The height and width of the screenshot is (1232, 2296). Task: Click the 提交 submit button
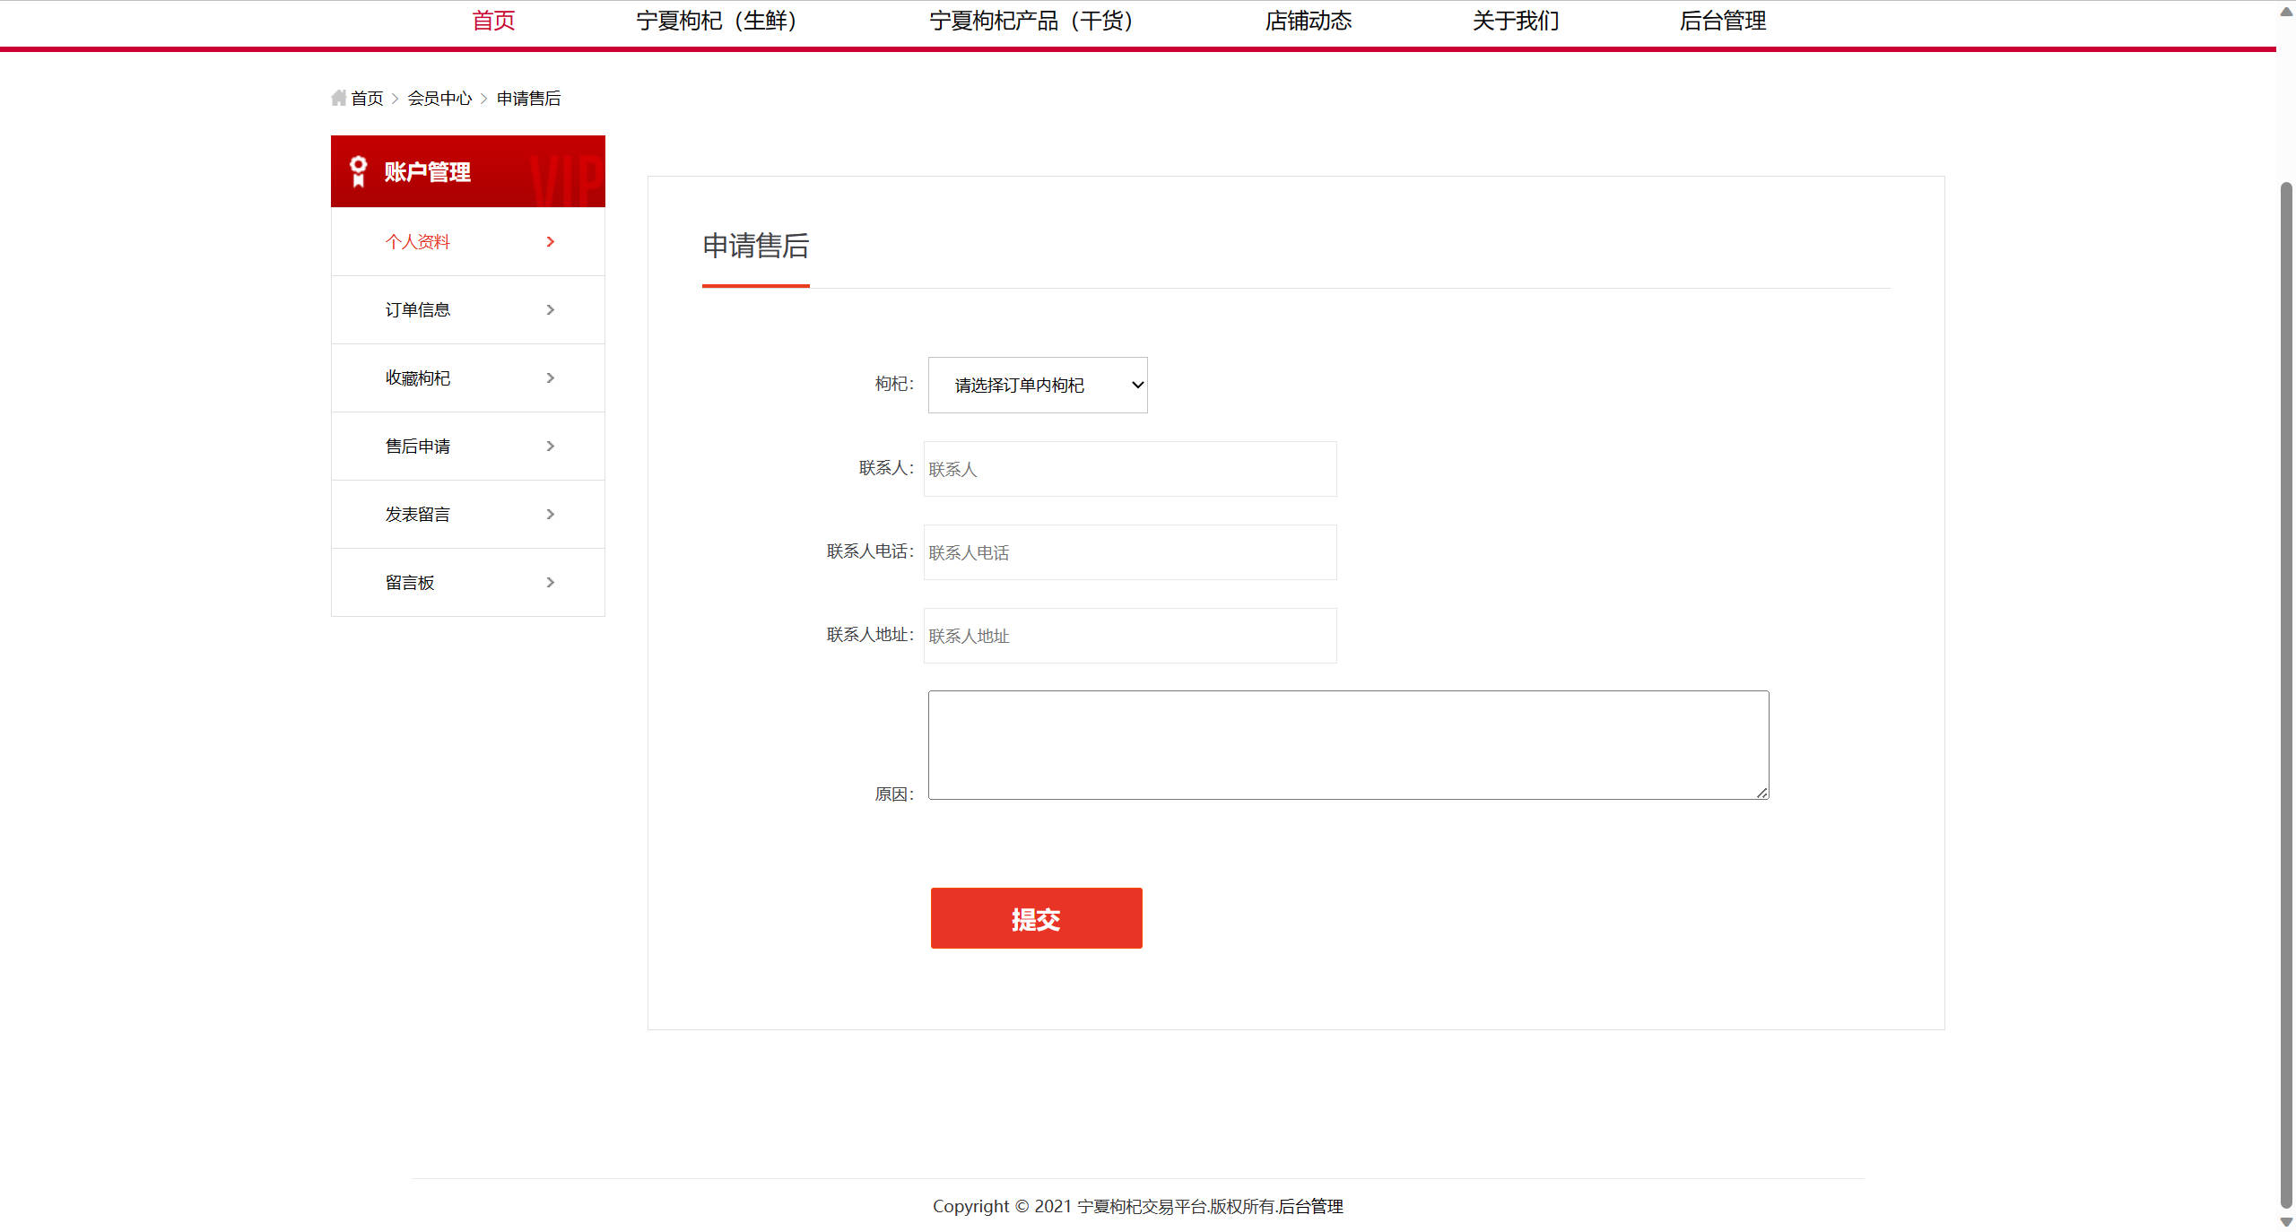pyautogui.click(x=1036, y=917)
